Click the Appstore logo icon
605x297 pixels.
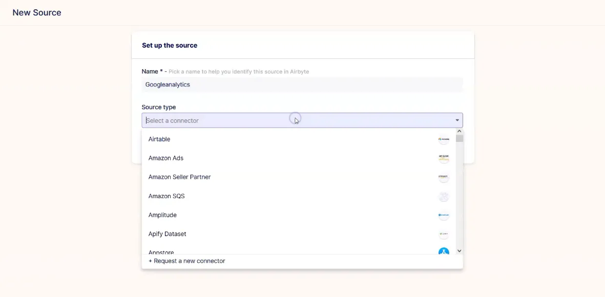444,251
